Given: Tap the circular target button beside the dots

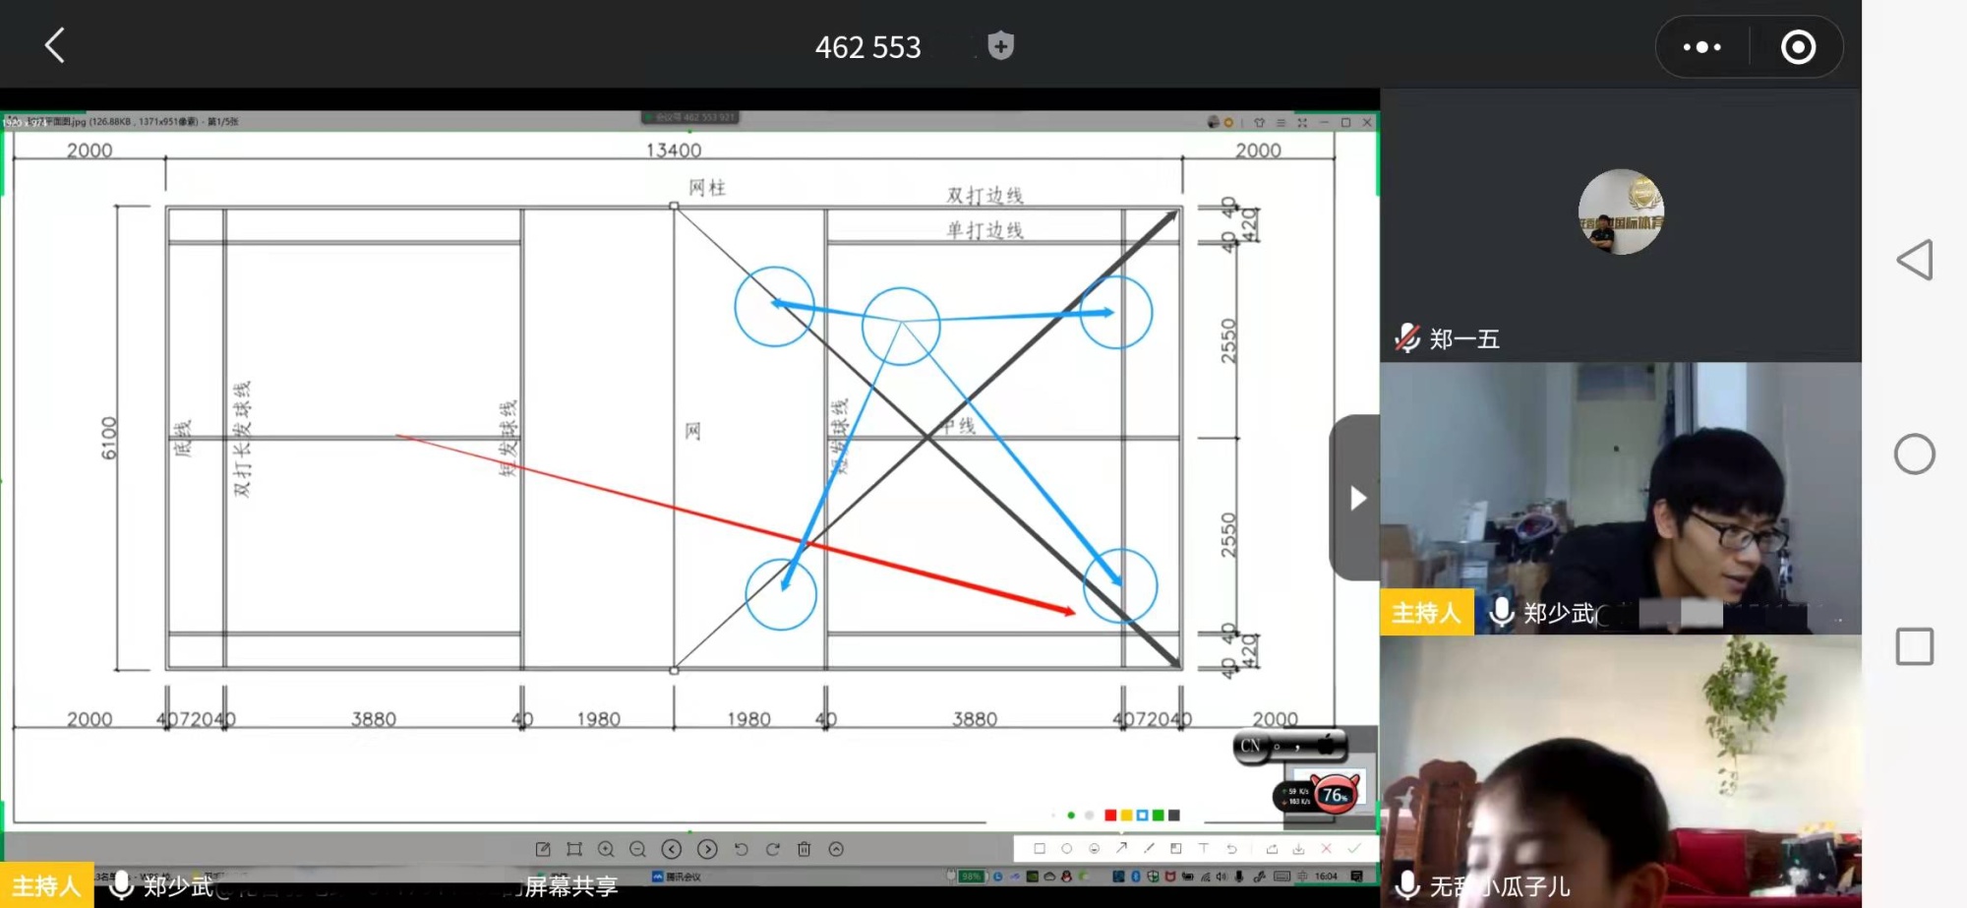Looking at the screenshot, I should pos(1798,47).
